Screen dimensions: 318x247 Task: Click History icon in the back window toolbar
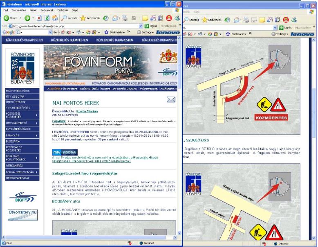tap(227, 20)
